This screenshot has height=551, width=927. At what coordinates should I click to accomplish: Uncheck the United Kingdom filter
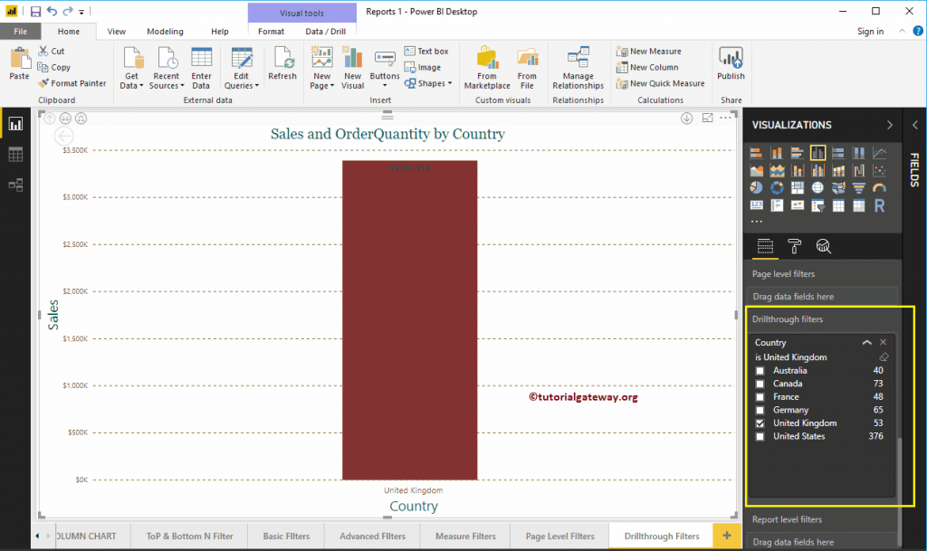click(760, 423)
